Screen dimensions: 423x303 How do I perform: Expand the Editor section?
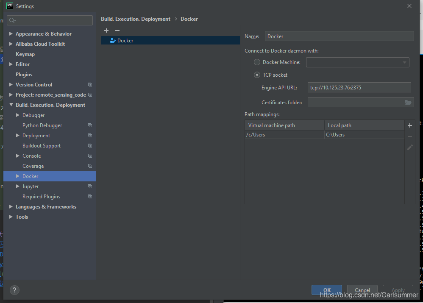(11, 64)
